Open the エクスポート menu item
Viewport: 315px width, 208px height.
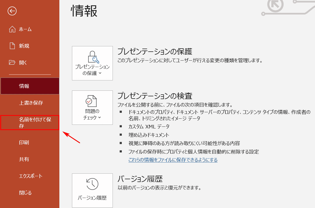tap(30, 176)
